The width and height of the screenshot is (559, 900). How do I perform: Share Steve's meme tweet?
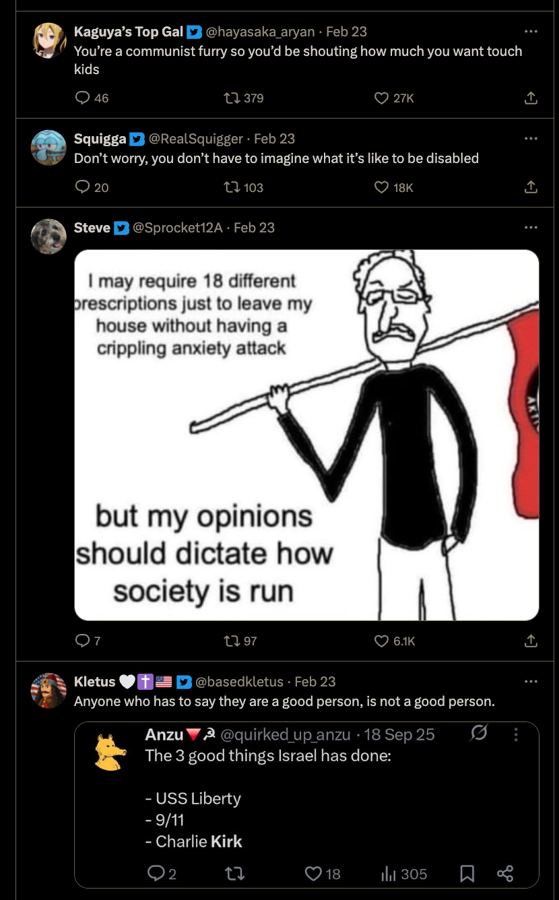[531, 641]
